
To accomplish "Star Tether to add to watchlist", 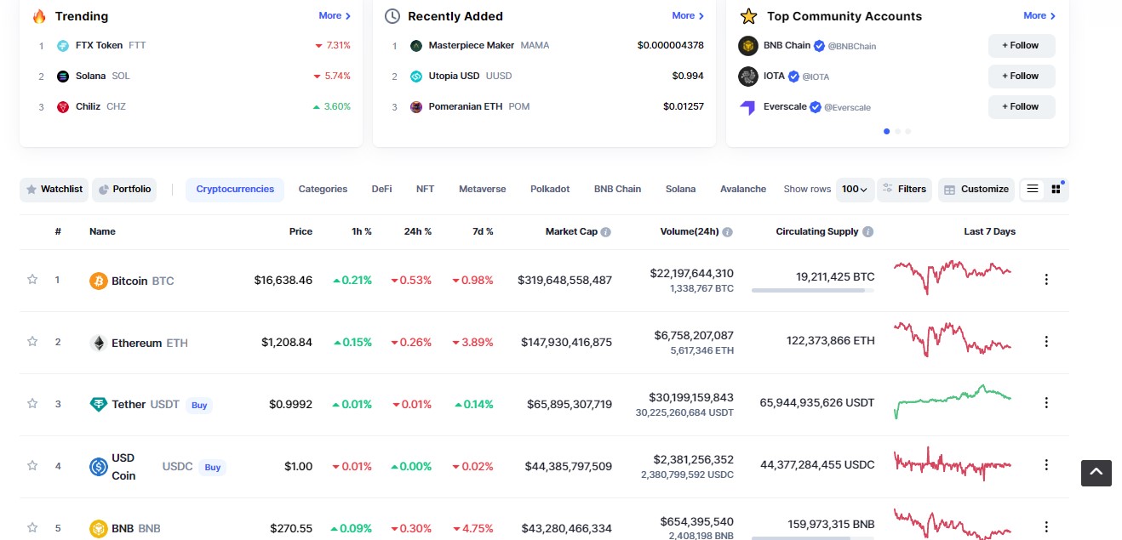I will tap(32, 403).
